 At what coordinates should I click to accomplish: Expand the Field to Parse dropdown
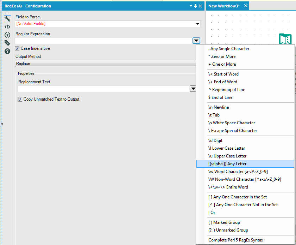198,24
